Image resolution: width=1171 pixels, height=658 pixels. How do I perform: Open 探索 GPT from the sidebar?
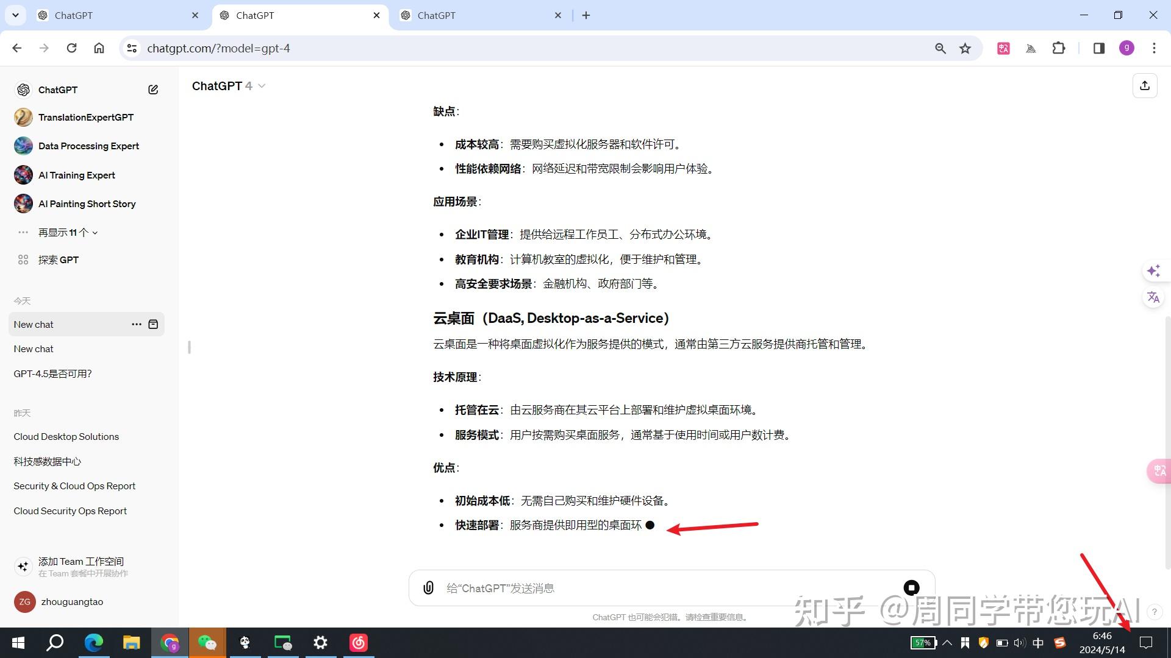(58, 260)
